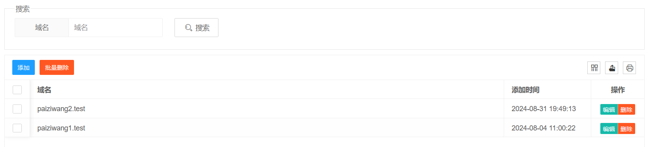Click the magnifier icon in search button

tap(188, 28)
